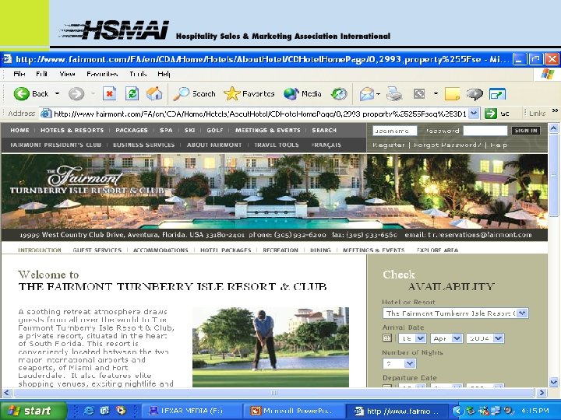Expand the hidden system tray icons chevron
The height and width of the screenshot is (420, 561).
point(457,411)
